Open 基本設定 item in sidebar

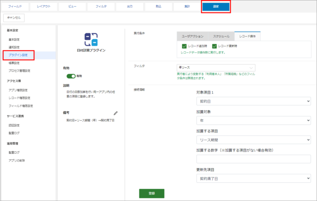tap(14, 39)
